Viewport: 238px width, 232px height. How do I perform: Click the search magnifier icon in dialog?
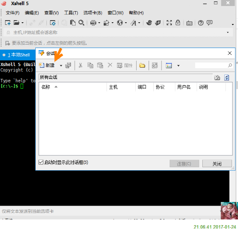(x=230, y=65)
